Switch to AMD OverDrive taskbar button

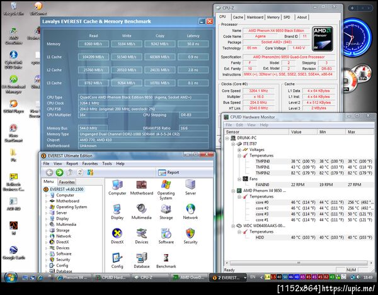click(189, 277)
